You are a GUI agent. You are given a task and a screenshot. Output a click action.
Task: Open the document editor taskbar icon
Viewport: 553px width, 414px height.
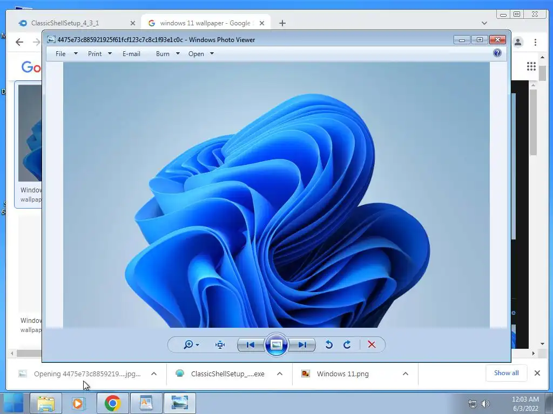(x=146, y=403)
